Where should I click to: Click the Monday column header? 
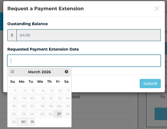22,82
